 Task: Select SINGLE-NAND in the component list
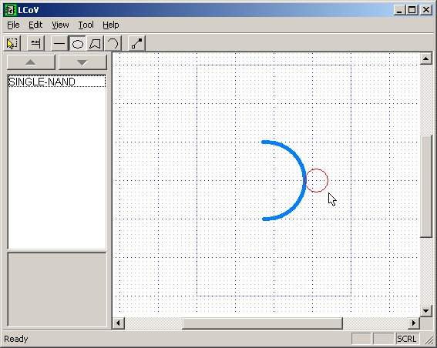click(57, 82)
